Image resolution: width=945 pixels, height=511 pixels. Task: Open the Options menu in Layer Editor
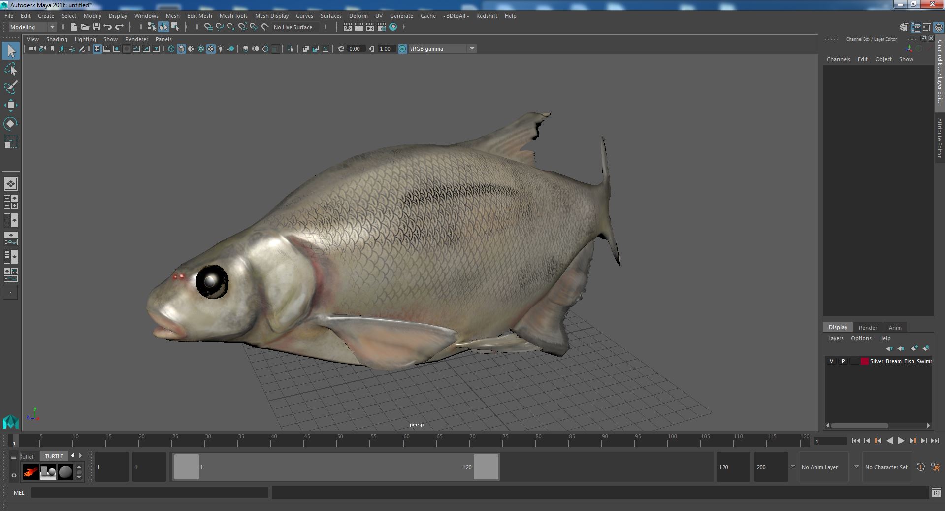861,338
